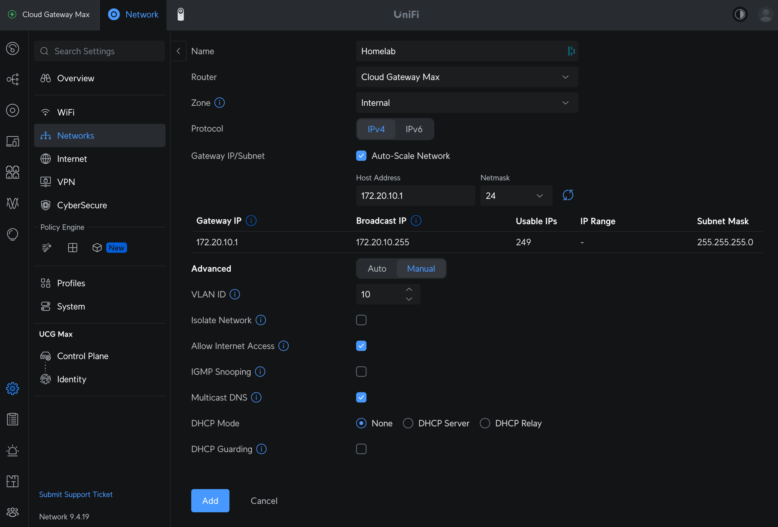Click the Host Address input field

(415, 196)
